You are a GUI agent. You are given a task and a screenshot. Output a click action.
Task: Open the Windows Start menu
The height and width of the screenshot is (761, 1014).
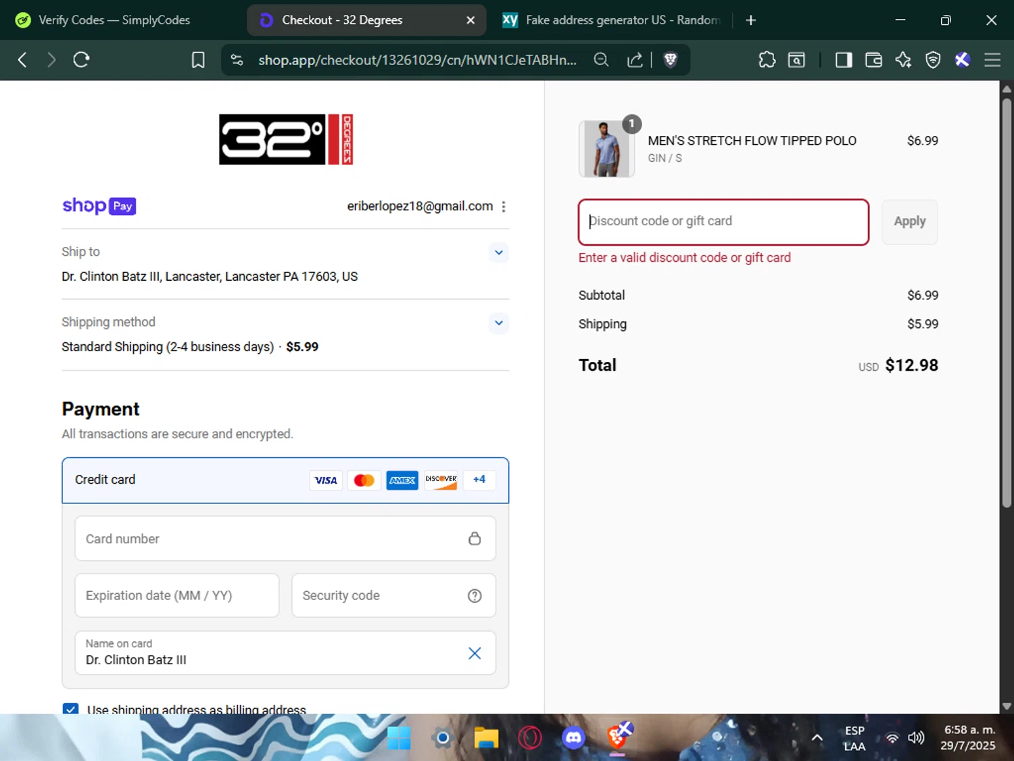pos(399,738)
